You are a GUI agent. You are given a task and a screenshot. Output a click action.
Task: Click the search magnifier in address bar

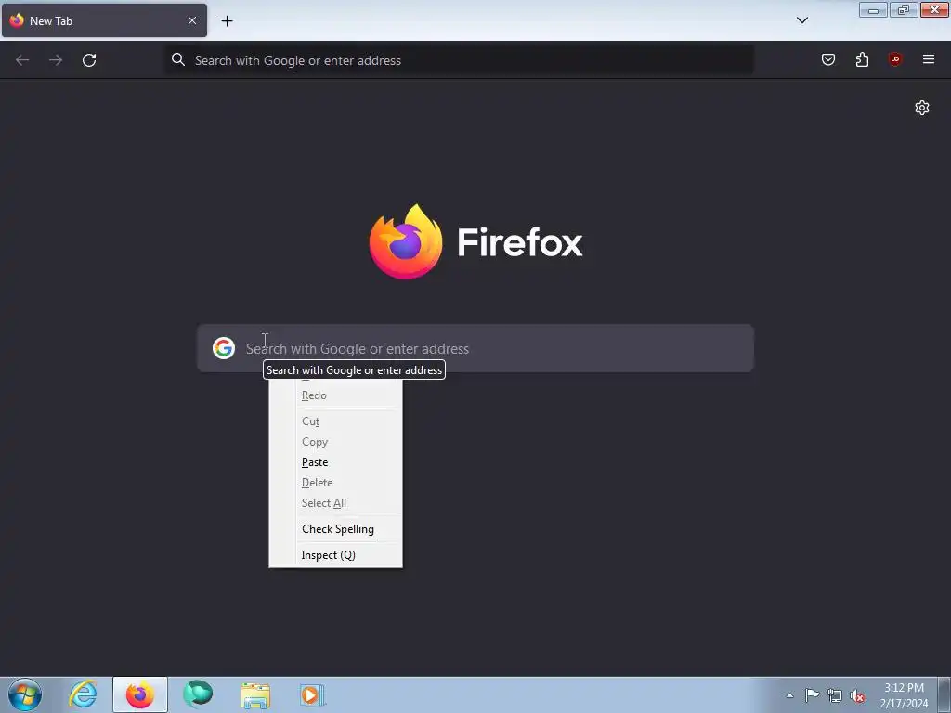coord(177,59)
